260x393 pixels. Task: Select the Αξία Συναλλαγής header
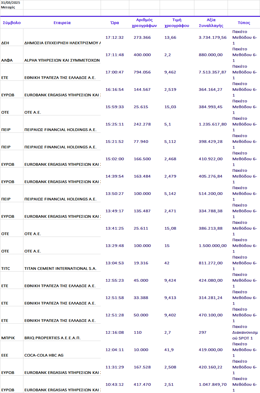211,22
